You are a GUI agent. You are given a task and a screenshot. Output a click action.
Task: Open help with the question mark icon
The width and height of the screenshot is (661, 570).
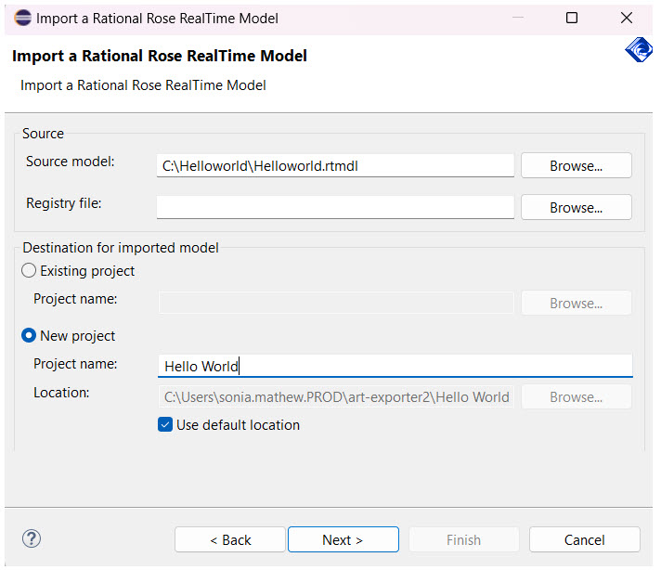coord(32,538)
